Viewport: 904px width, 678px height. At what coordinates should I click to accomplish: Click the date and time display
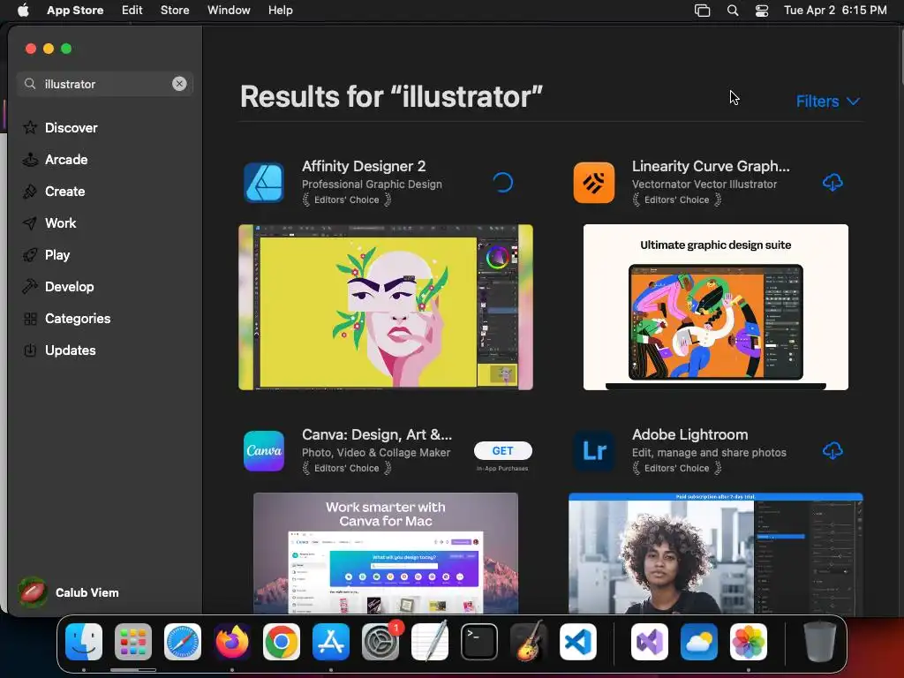835,11
